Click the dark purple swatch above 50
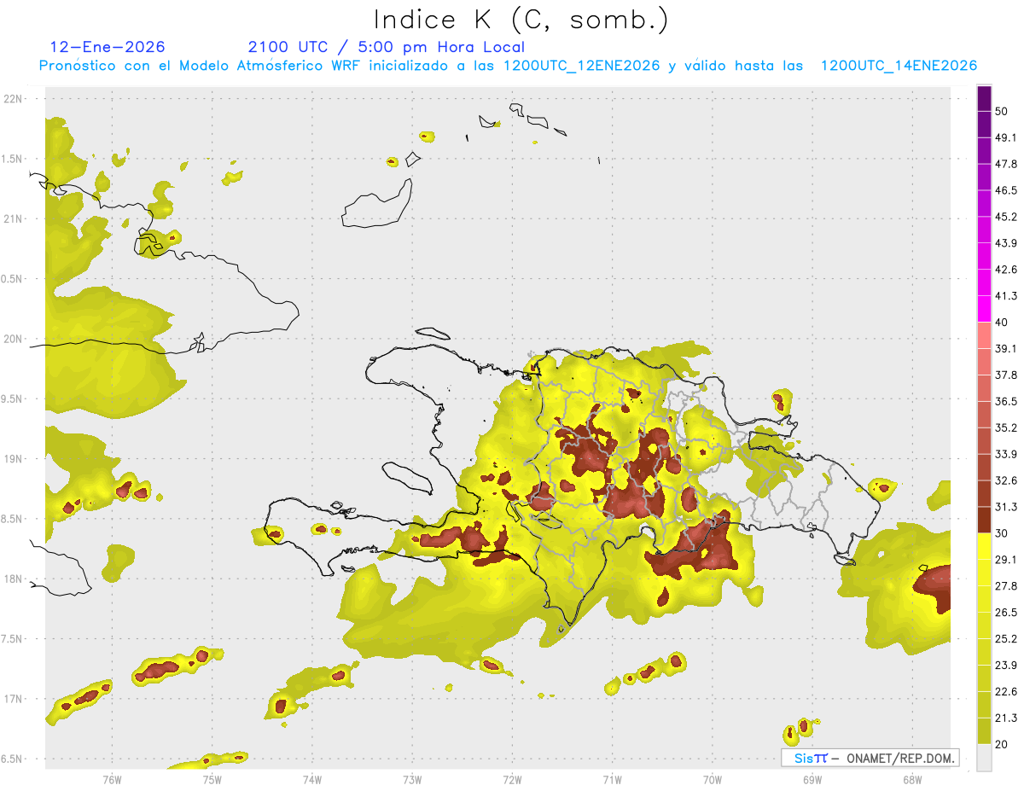This screenshot has width=1024, height=791. pos(984,99)
